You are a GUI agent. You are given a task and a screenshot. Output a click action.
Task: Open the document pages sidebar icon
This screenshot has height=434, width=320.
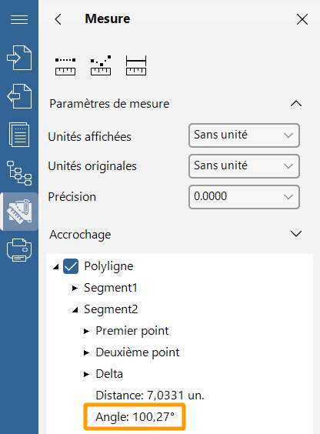[19, 135]
